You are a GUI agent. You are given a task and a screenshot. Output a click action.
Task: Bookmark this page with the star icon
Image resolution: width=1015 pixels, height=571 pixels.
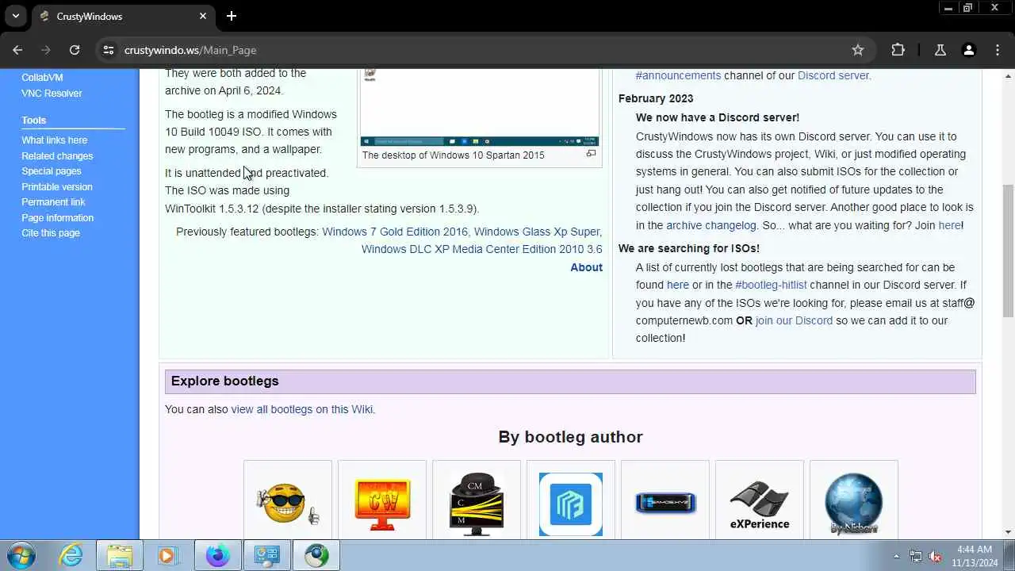point(857,50)
